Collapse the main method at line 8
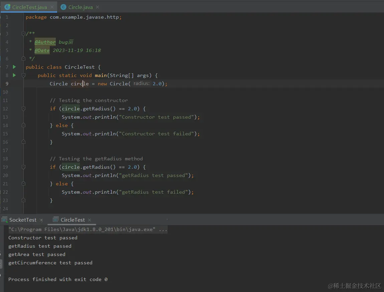Image resolution: width=384 pixels, height=292 pixels. [23, 75]
